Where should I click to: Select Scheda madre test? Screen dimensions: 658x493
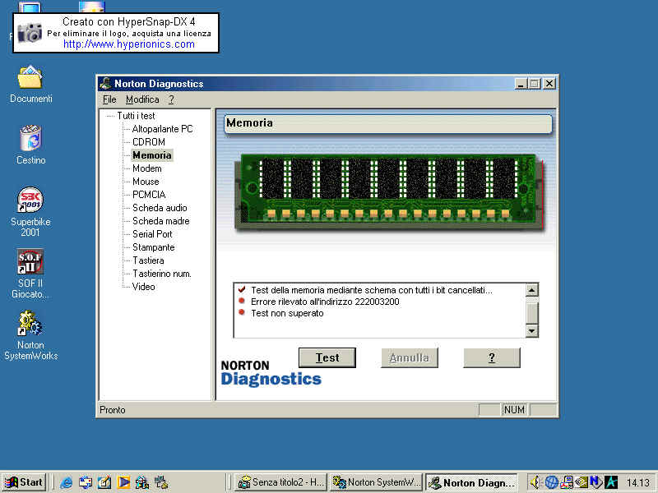click(160, 221)
